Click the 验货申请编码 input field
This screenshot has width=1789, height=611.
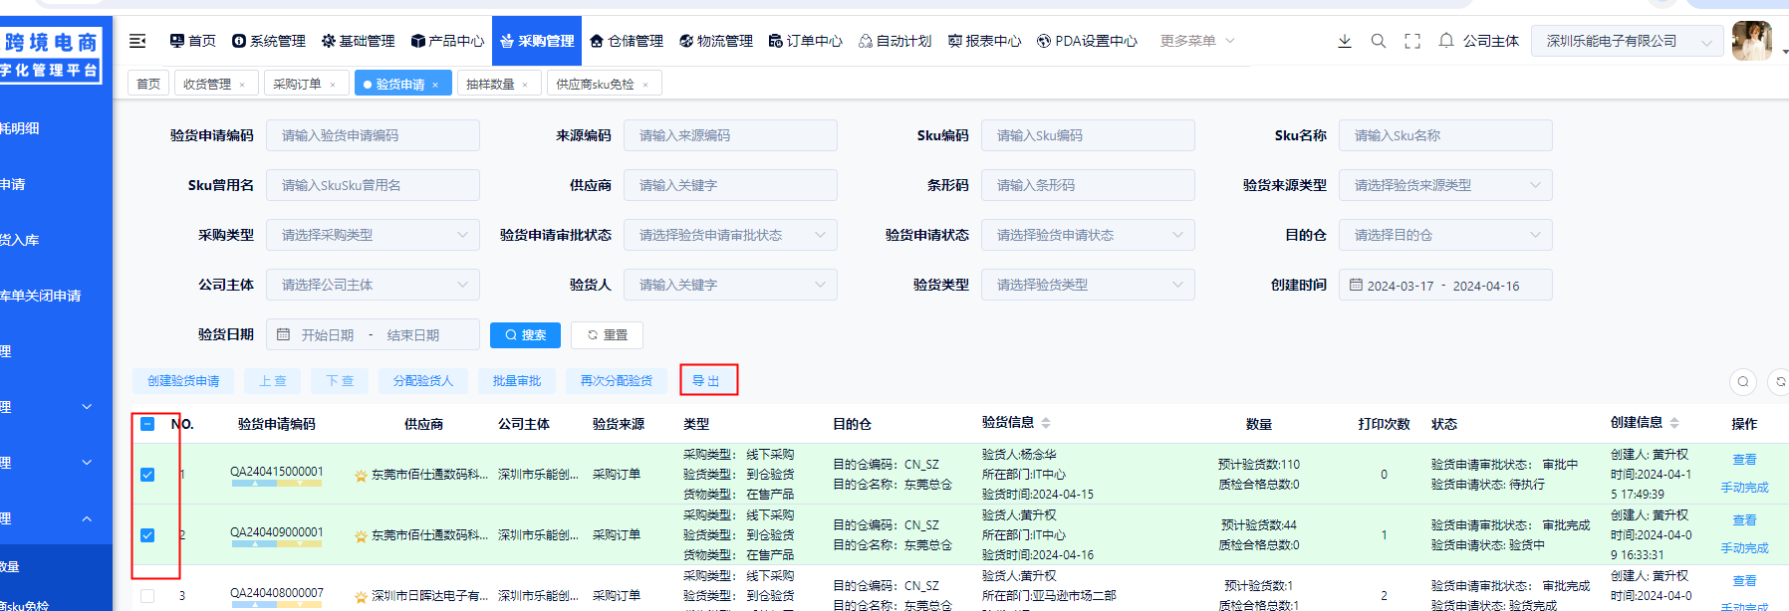pyautogui.click(x=373, y=135)
